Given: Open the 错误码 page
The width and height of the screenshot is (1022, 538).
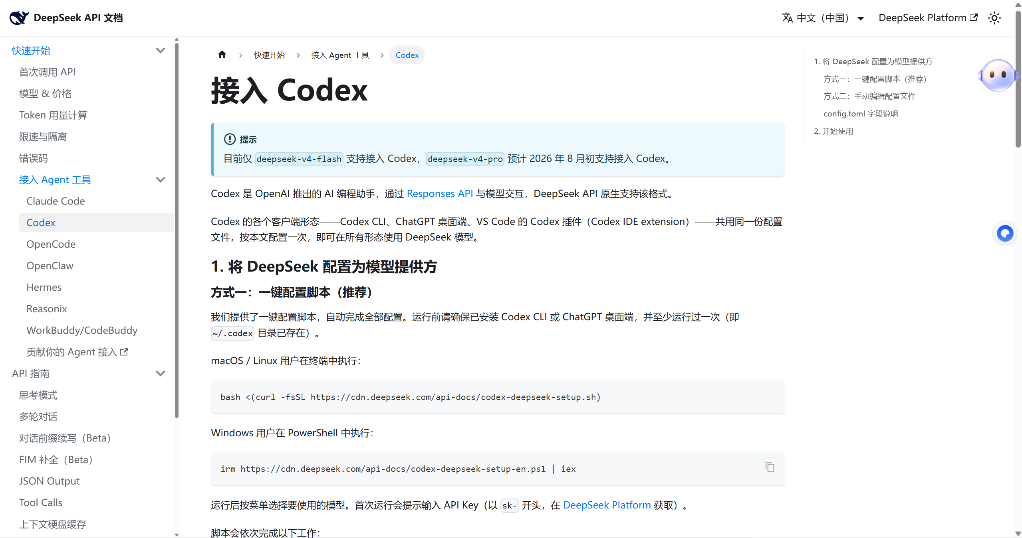Looking at the screenshot, I should pyautogui.click(x=34, y=158).
